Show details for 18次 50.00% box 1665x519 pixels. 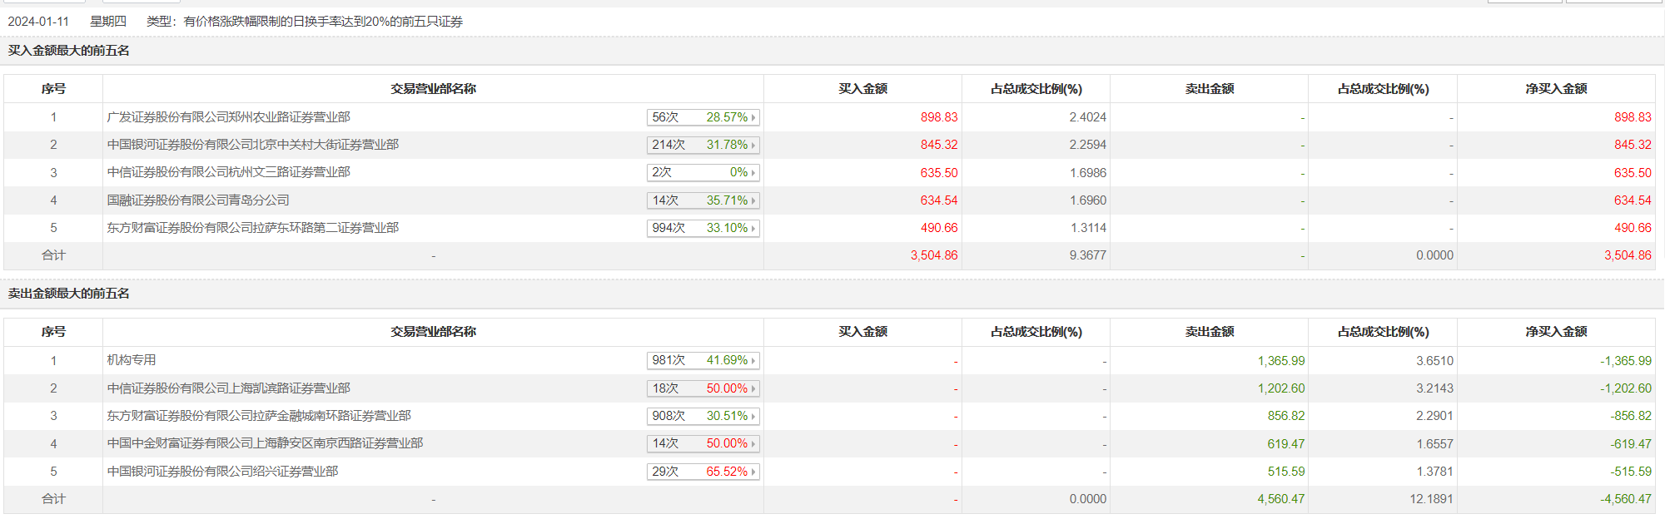click(703, 388)
